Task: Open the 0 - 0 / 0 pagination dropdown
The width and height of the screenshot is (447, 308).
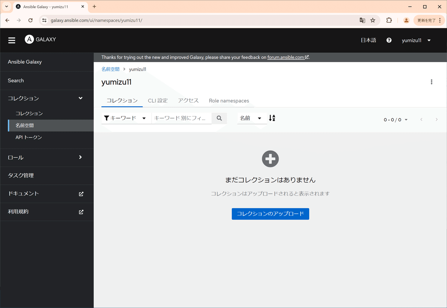Action: point(396,120)
